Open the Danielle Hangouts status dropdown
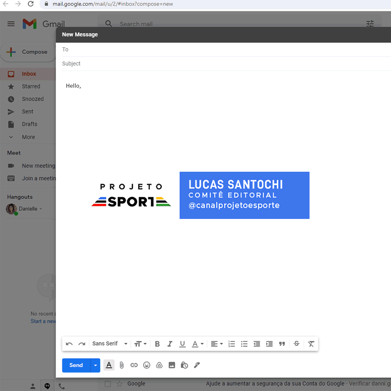Viewport: 391px width, 391px height. pos(41,209)
